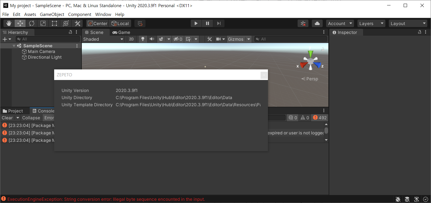The image size is (431, 203).
Task: Toggle 2D scene view mode
Action: (x=131, y=39)
